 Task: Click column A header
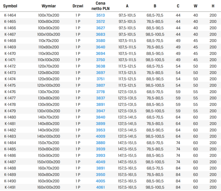[x=127, y=6]
